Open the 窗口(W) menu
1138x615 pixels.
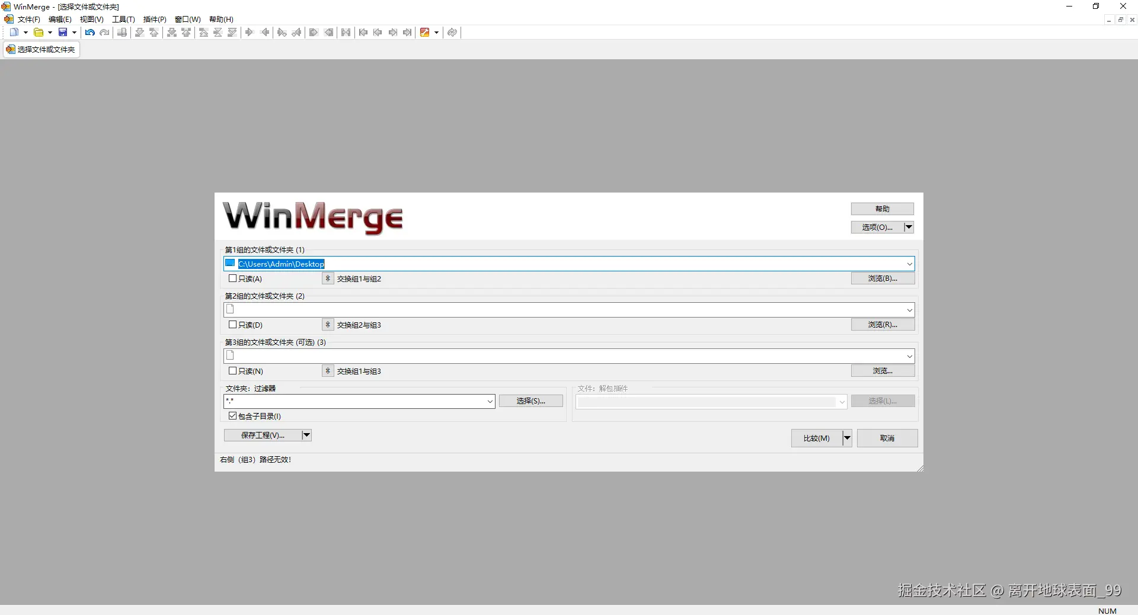tap(187, 20)
